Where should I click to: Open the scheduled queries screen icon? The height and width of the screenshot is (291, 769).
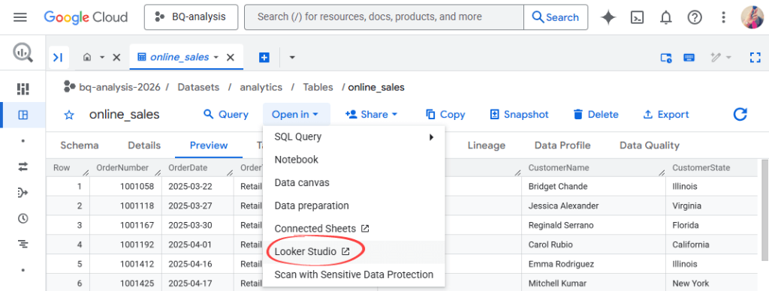666,58
